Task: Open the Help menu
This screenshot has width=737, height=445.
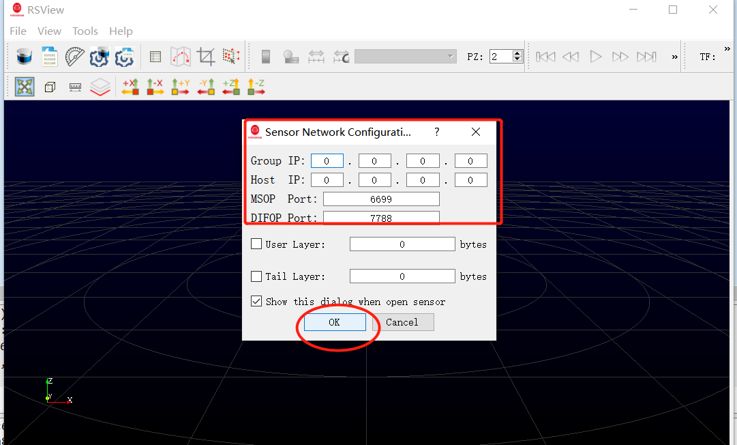Action: pyautogui.click(x=121, y=31)
